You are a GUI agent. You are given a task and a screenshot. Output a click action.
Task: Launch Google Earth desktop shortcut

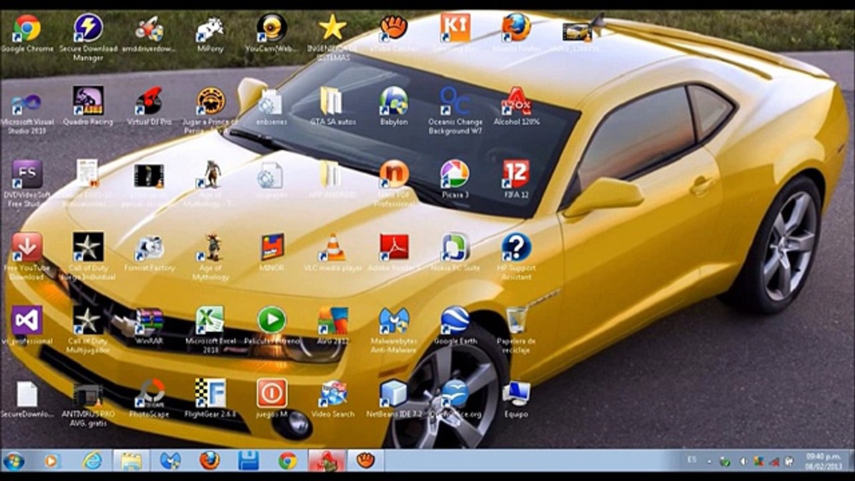[455, 321]
